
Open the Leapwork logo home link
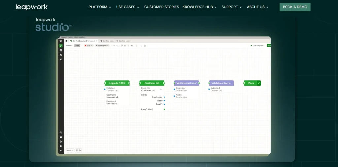tap(31, 7)
